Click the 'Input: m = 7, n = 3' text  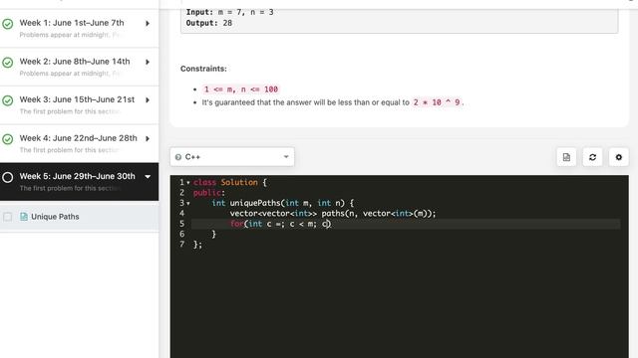click(230, 13)
